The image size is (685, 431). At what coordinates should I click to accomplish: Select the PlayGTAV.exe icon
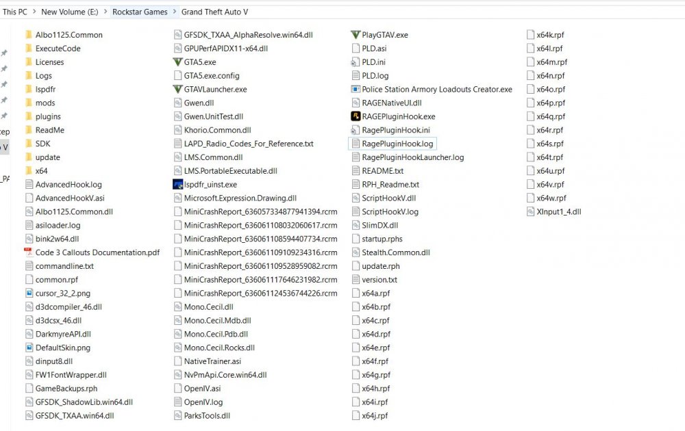[355, 35]
